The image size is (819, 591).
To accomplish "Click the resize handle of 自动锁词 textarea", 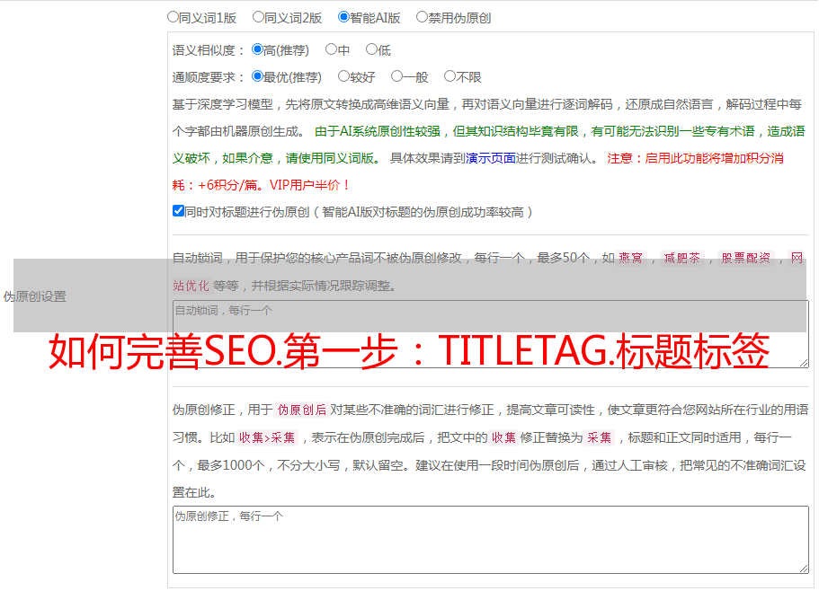I will click(804, 363).
